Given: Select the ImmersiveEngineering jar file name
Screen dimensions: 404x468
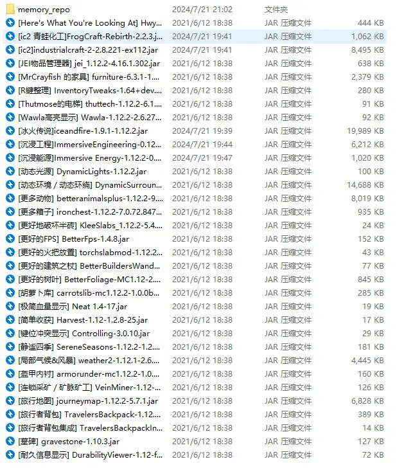Looking at the screenshot, I should [90, 145].
